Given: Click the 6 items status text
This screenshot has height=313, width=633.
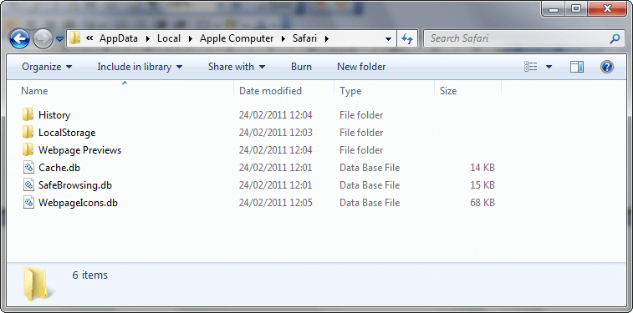Looking at the screenshot, I should tap(90, 275).
